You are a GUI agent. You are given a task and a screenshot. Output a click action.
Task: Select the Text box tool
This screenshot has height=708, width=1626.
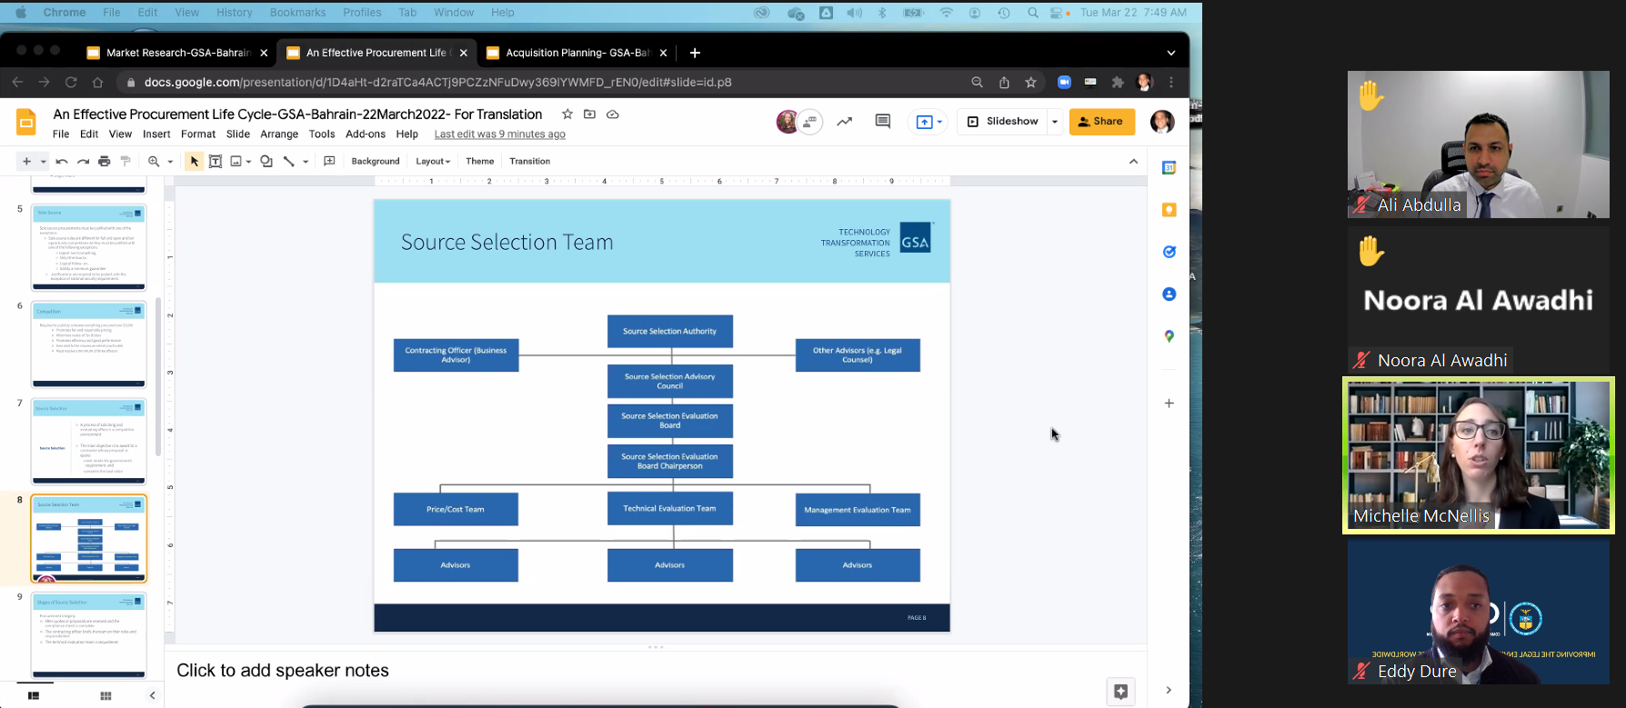[x=216, y=161]
